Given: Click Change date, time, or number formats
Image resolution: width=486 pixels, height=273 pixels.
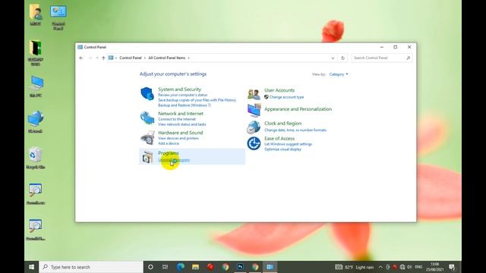Looking at the screenshot, I should tap(295, 130).
